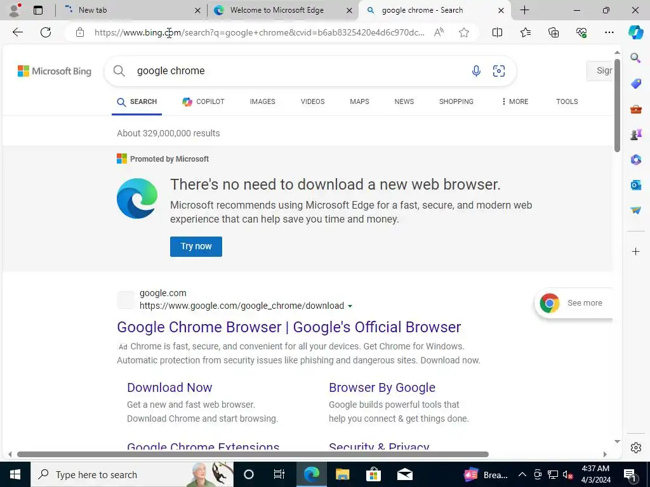Click the taskbar search box

pos(132,474)
